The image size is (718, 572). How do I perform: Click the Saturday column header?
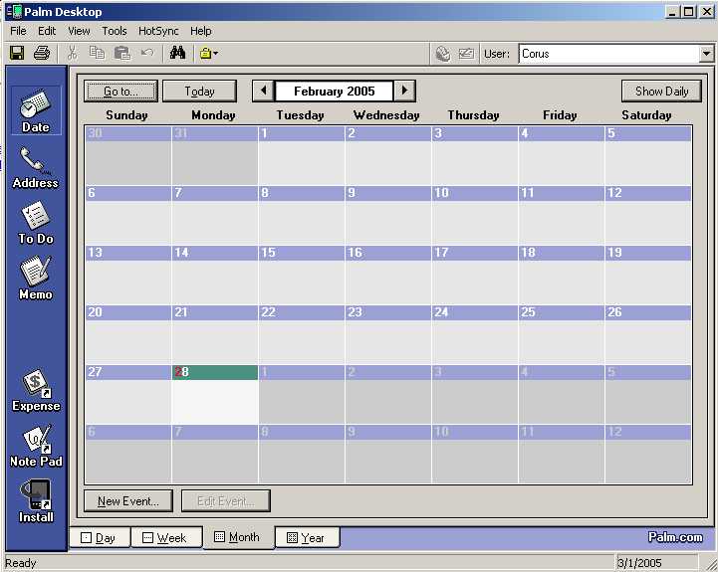coord(646,115)
